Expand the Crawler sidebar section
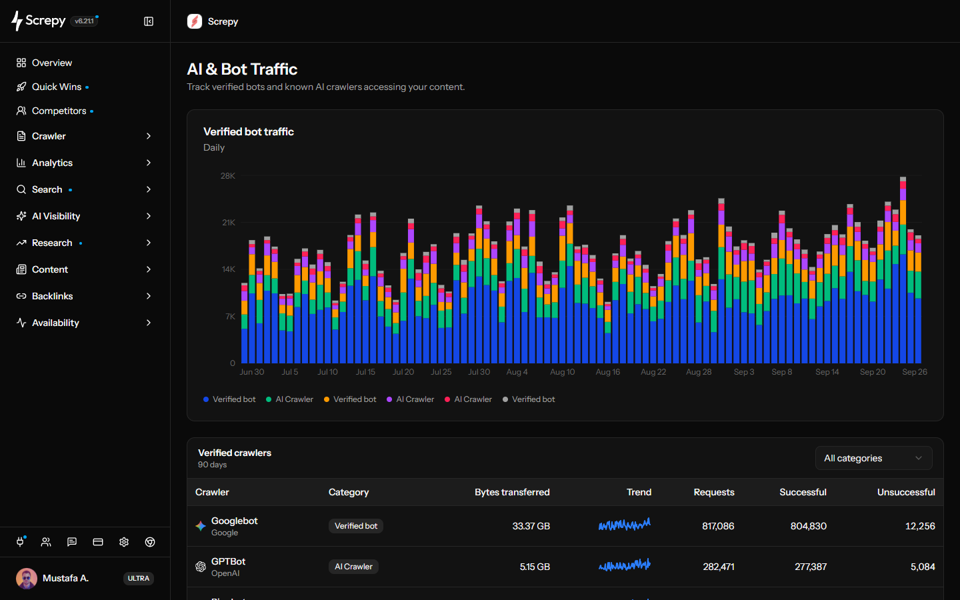960x600 pixels. click(84, 136)
